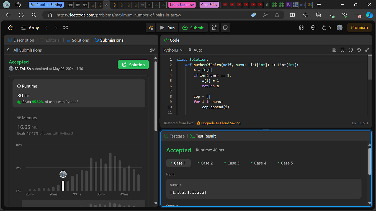Open the user profile avatar
The height and width of the screenshot is (211, 376).
[x=339, y=28]
